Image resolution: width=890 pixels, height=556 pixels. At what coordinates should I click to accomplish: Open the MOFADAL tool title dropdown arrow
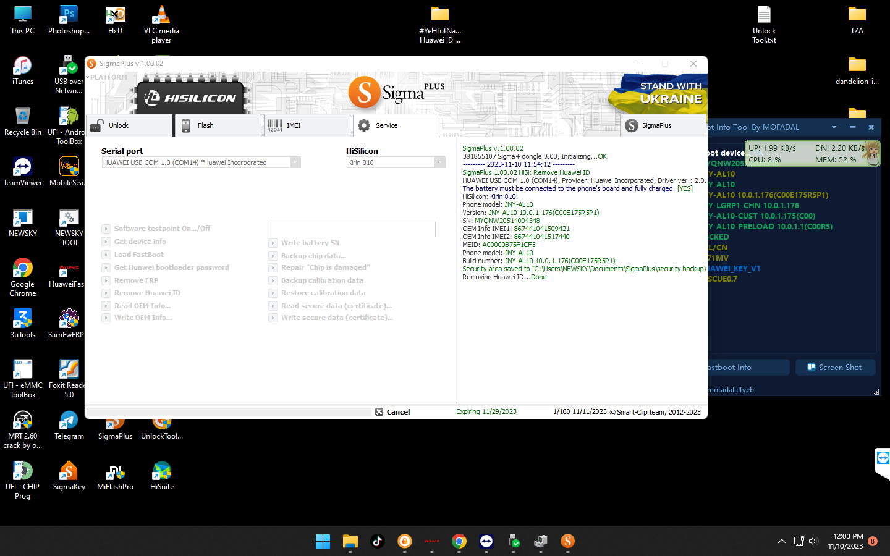pyautogui.click(x=834, y=127)
